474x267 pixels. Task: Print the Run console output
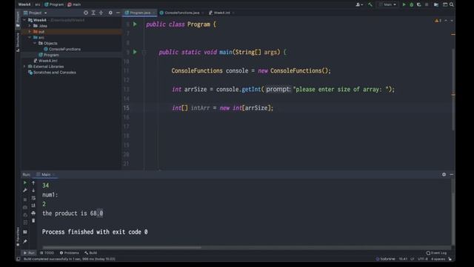pos(33,213)
